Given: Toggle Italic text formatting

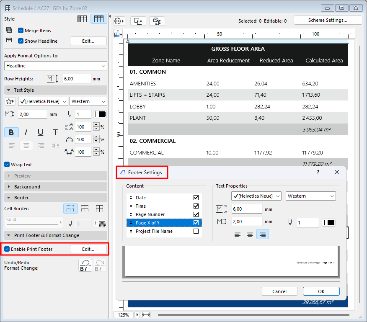Looking at the screenshot, I should pyautogui.click(x=26, y=132).
